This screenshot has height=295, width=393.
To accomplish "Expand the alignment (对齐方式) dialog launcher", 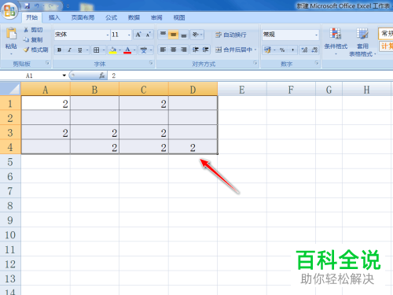I will tap(255, 63).
